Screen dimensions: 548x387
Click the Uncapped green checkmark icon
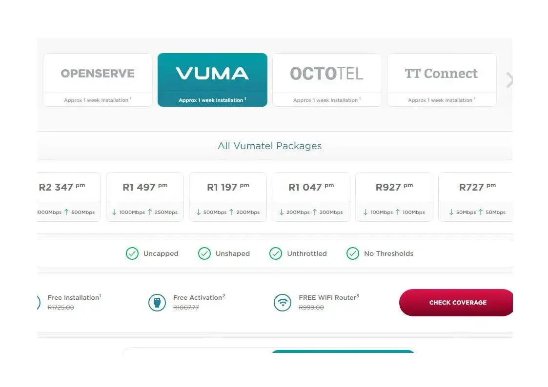click(x=132, y=253)
